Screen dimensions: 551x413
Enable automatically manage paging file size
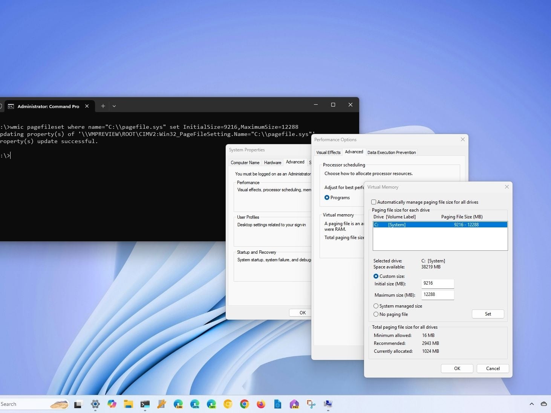pos(374,202)
